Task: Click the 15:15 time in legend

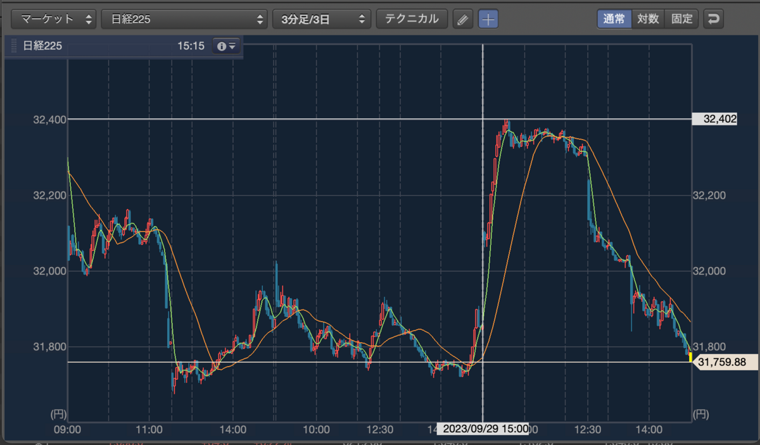Action: coord(191,46)
